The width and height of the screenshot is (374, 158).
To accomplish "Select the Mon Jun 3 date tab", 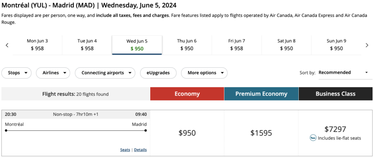I will [x=37, y=45].
